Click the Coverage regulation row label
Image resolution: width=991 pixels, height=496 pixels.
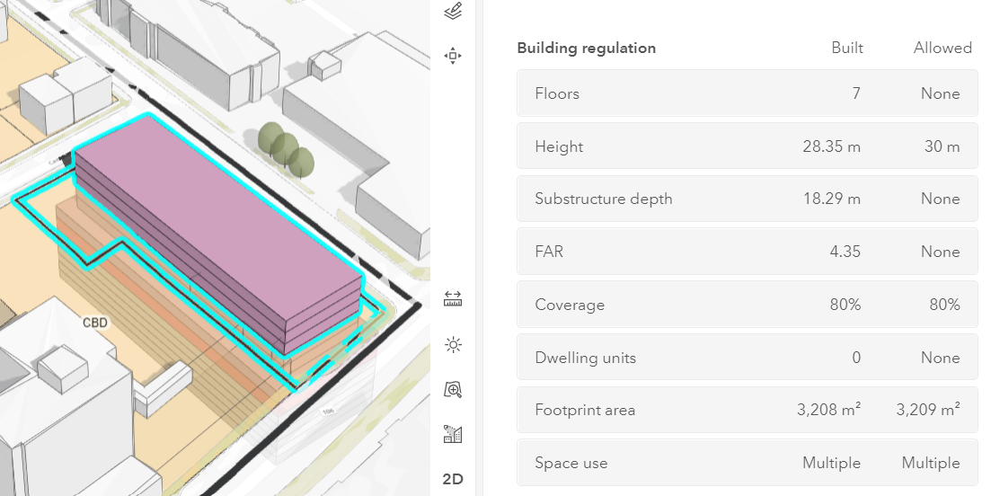570,305
